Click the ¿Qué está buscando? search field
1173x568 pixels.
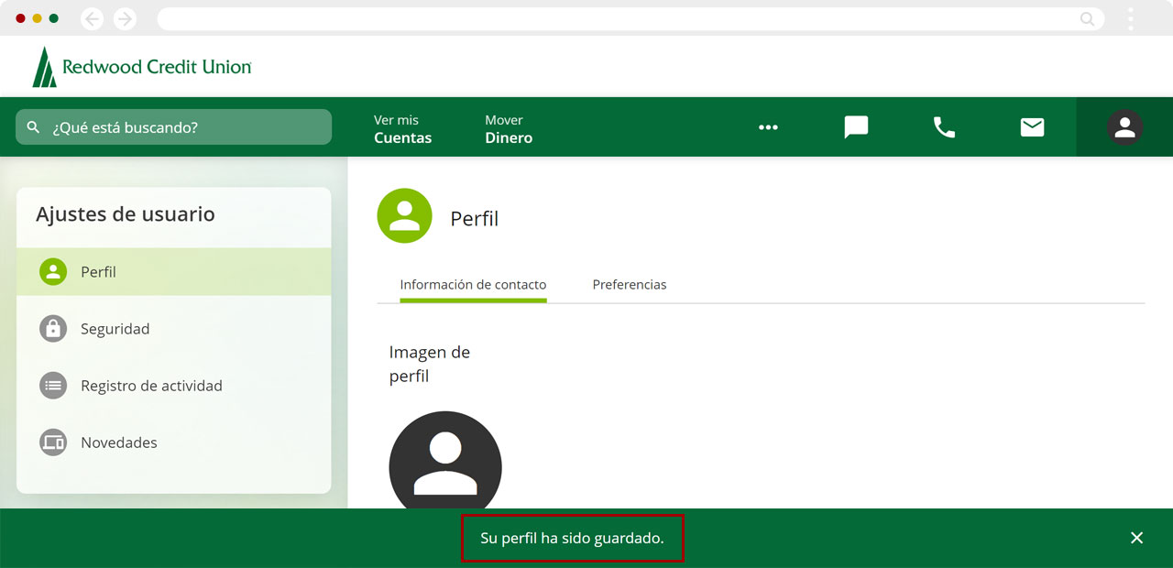183,127
